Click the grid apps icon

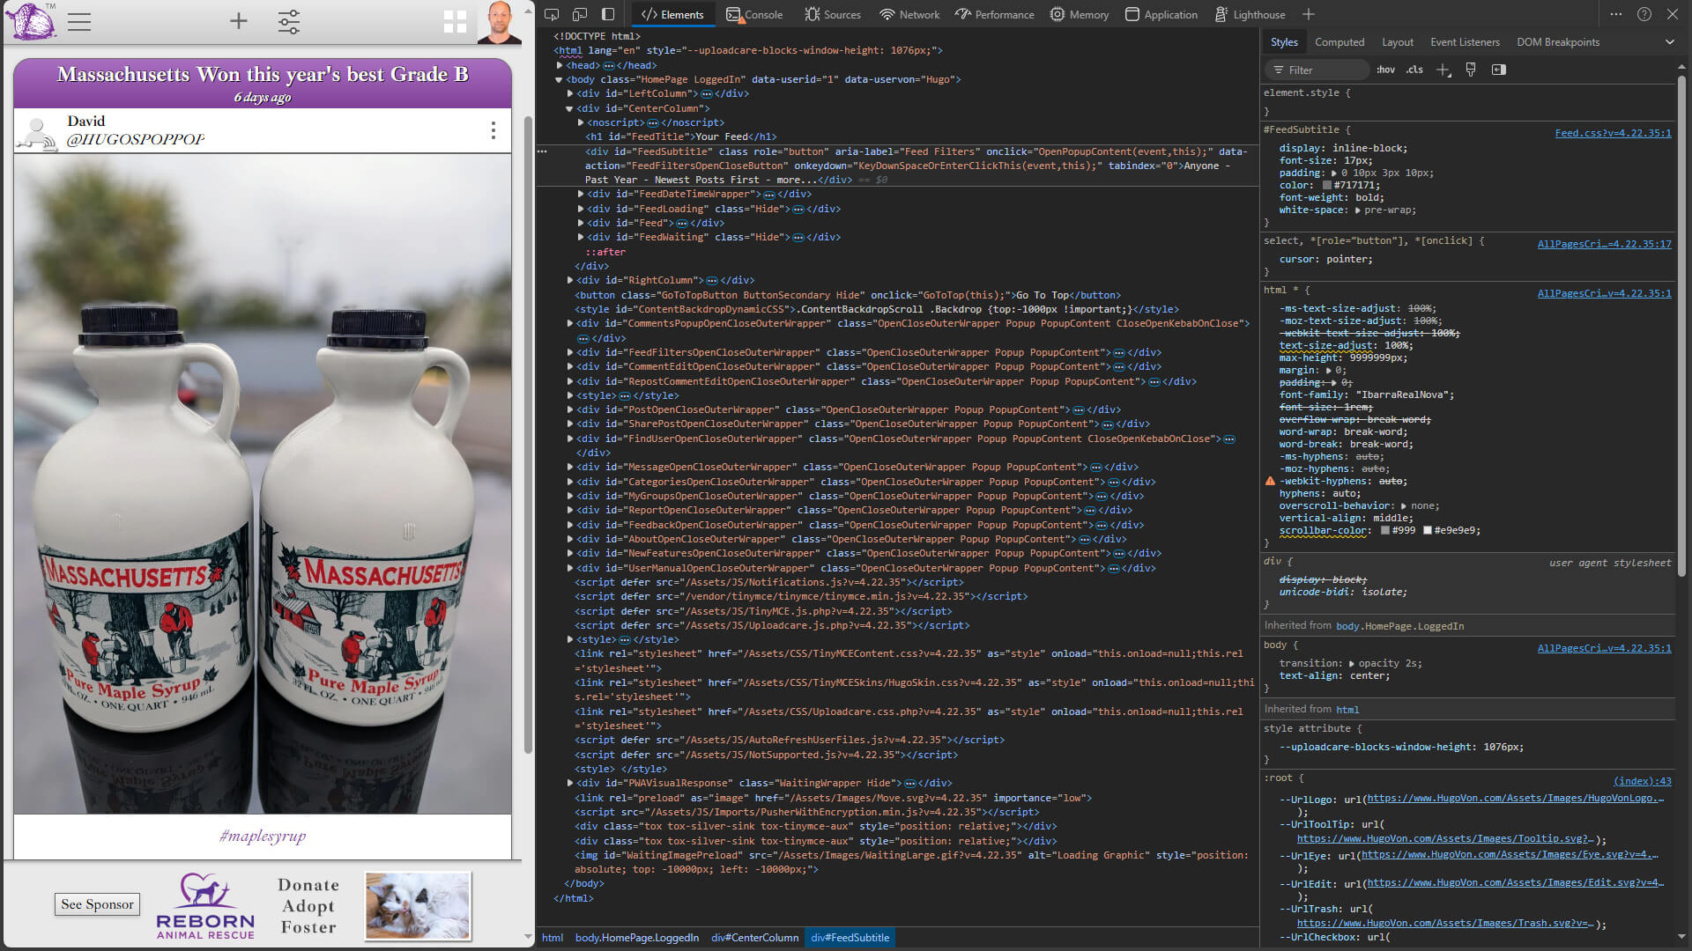tap(456, 22)
